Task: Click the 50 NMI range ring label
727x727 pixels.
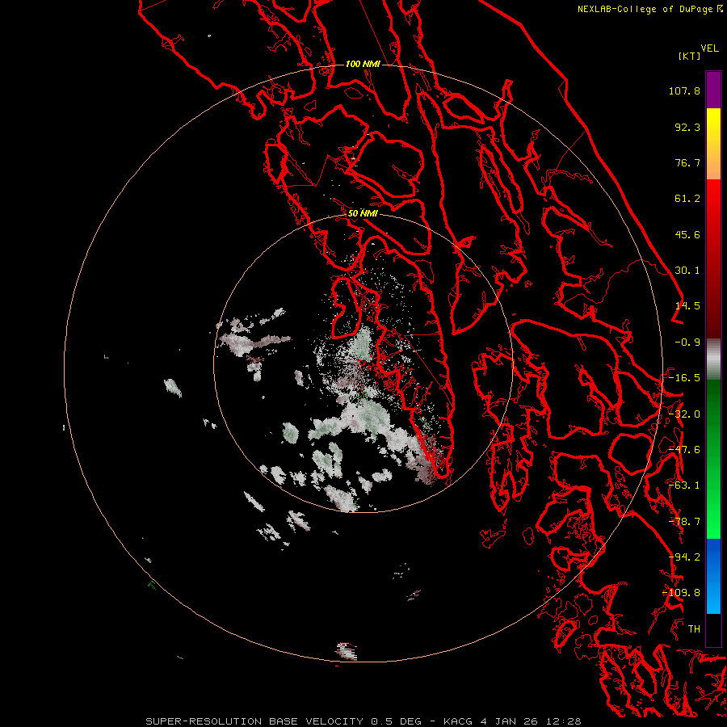Action: pyautogui.click(x=363, y=214)
